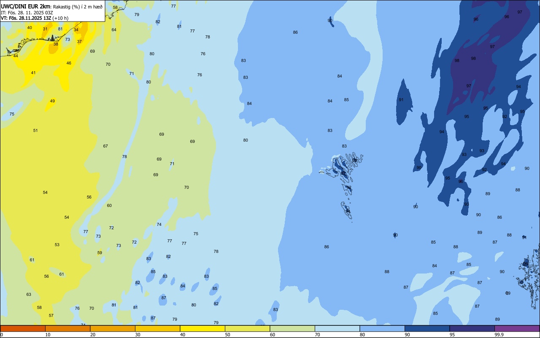
Task: Click the 30–40 amber legend segment
Action: click(157, 328)
